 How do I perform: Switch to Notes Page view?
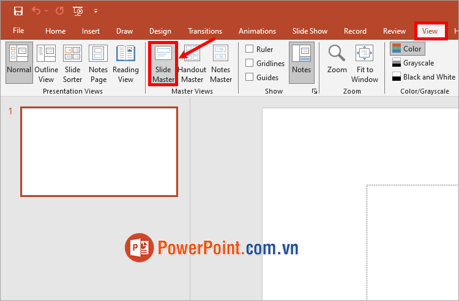(99, 62)
